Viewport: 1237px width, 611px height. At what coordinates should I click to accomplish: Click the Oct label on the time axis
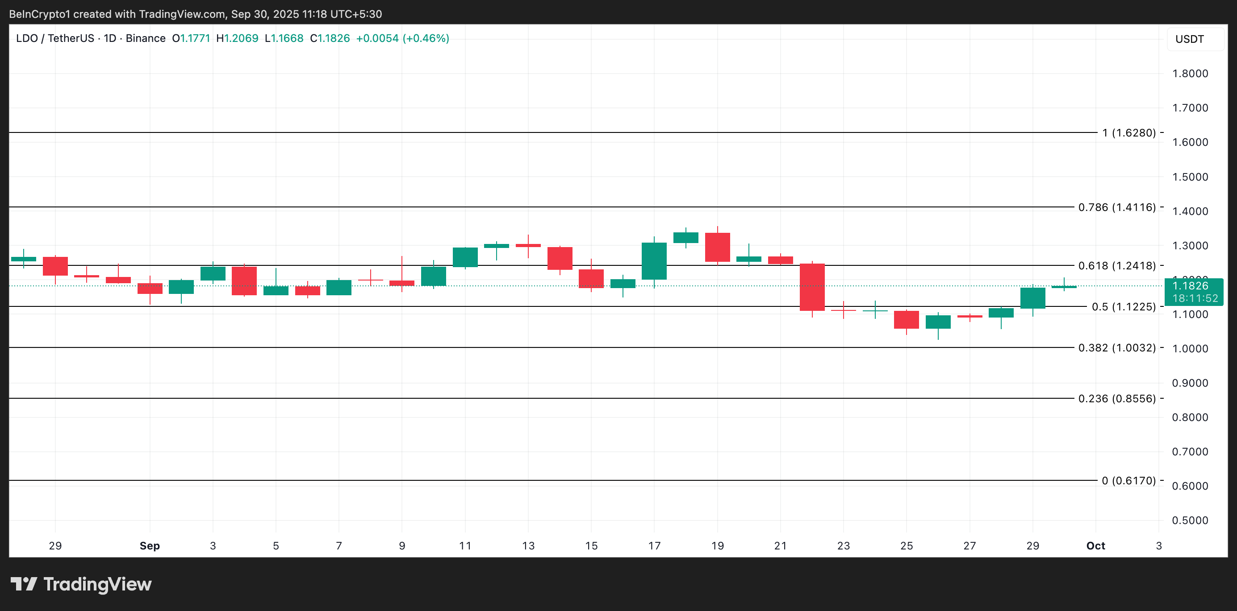click(1097, 546)
